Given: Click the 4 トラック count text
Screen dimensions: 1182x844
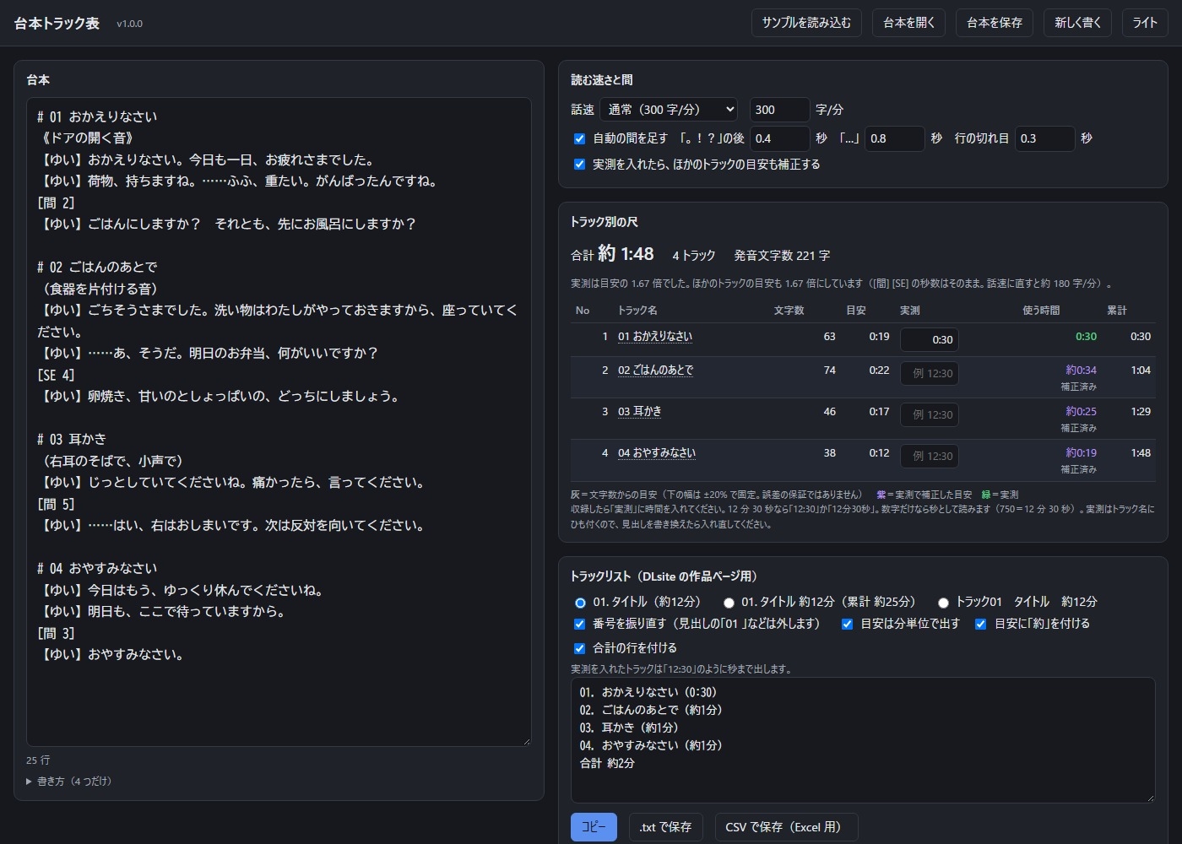Looking at the screenshot, I should (694, 256).
